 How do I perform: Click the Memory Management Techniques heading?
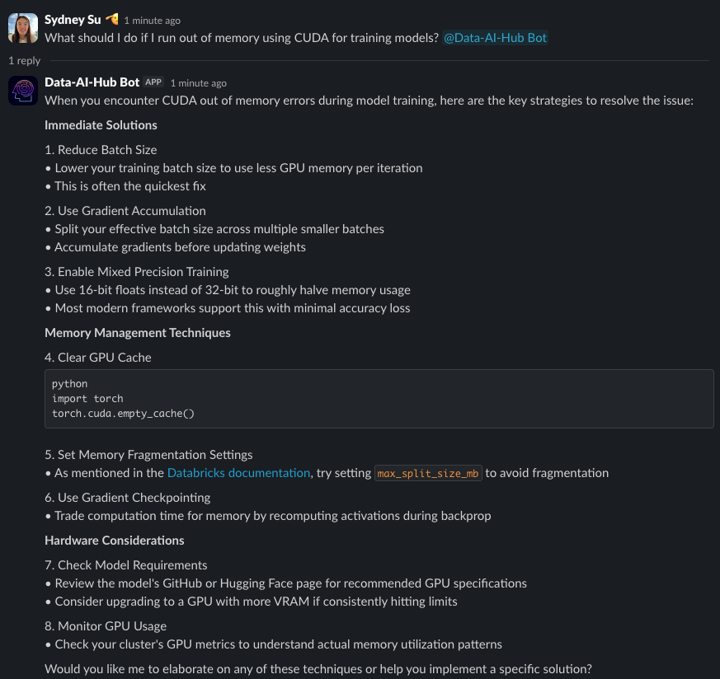click(138, 333)
